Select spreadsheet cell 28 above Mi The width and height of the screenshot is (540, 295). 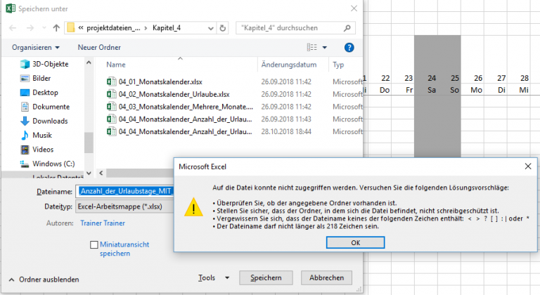pos(524,78)
